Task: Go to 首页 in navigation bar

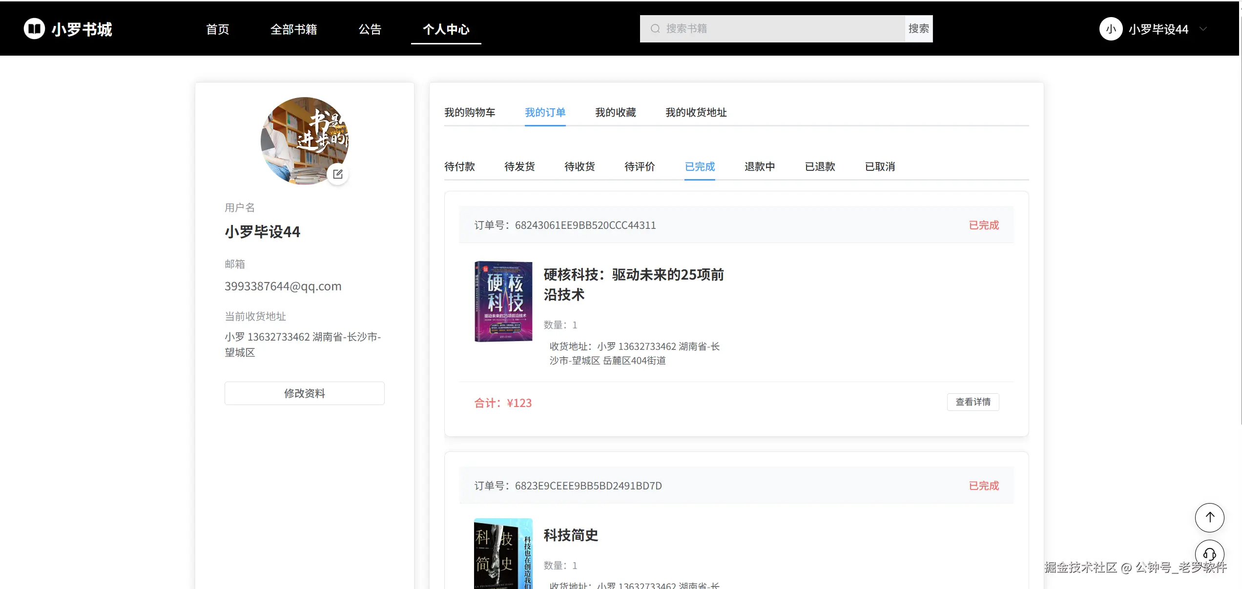Action: pos(217,29)
